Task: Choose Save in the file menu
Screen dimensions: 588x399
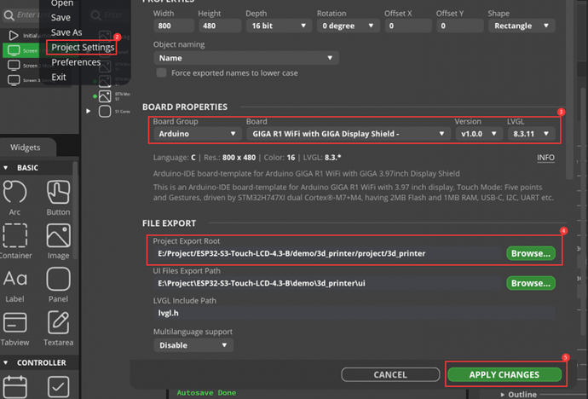Action: click(x=61, y=18)
